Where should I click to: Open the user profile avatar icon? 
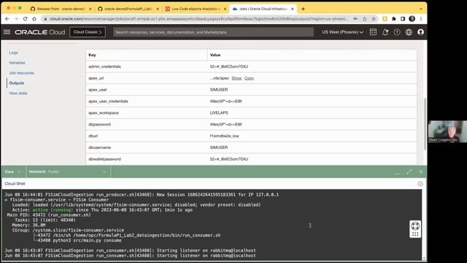click(420, 32)
